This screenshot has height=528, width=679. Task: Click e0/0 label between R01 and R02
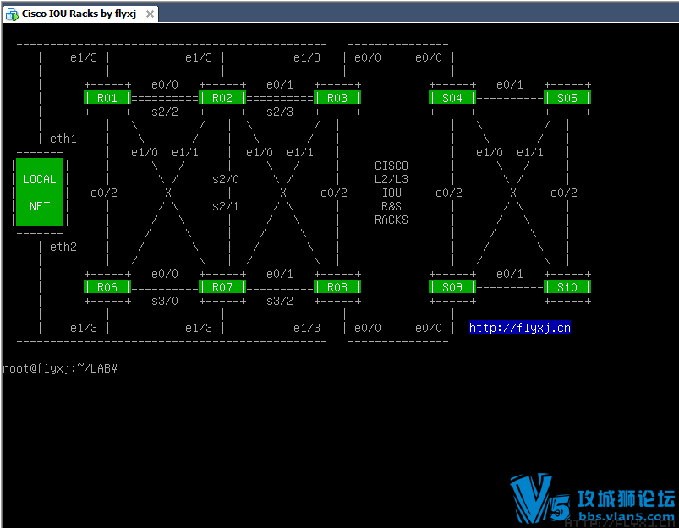165,84
